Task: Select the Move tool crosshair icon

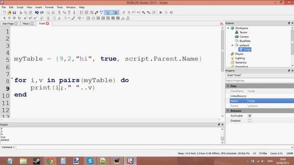Action: [x=9, y=18]
